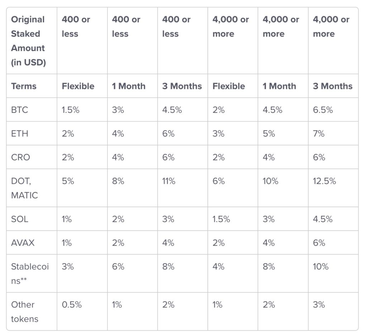
Task: Select the 10% DOT, MATIC 1 Month cell
Action: [x=271, y=181]
